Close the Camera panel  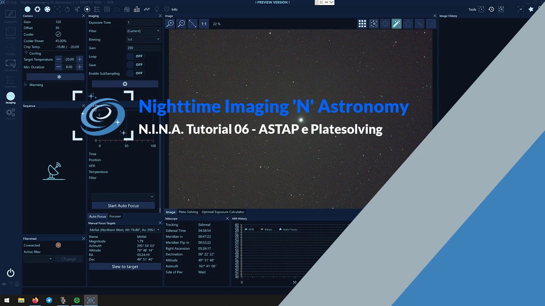83,16
